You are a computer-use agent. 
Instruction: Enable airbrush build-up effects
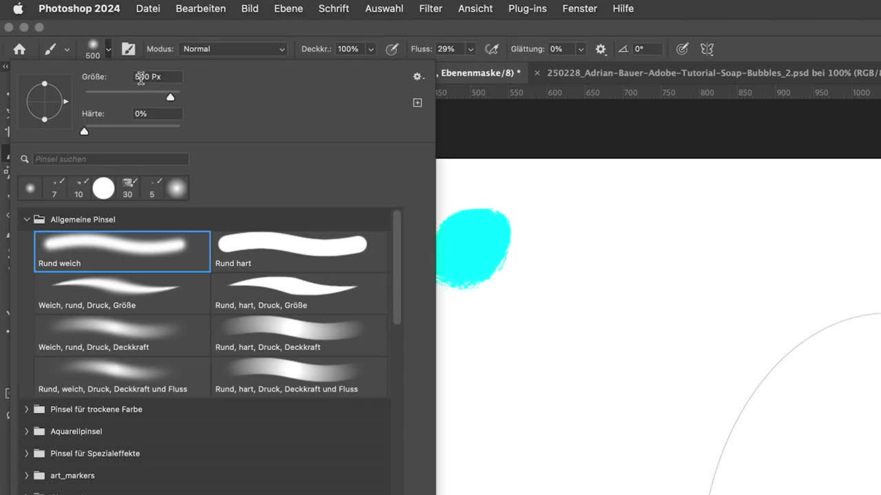(491, 49)
